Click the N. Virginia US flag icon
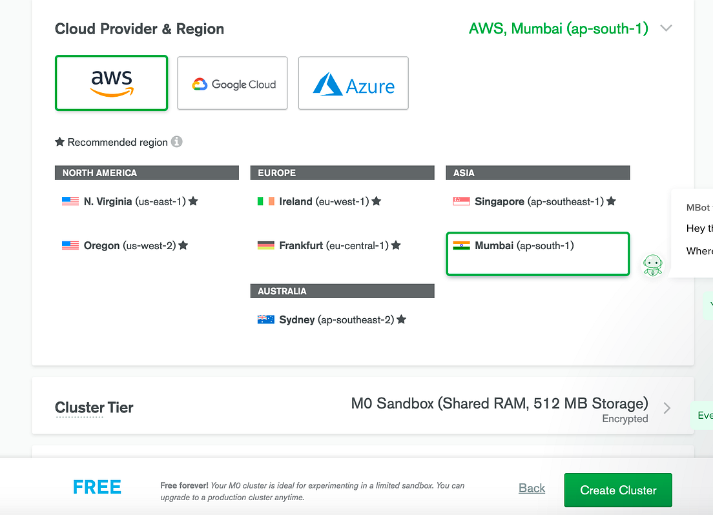This screenshot has width=713, height=515. (x=70, y=201)
